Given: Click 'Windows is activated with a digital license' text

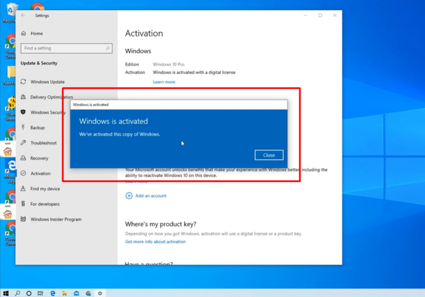Looking at the screenshot, I should tap(194, 72).
